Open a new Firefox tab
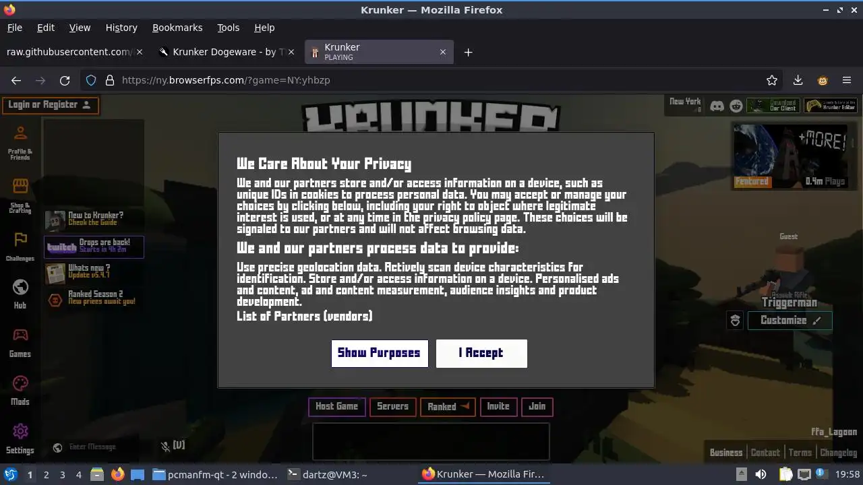Viewport: 863px width, 485px height. click(468, 52)
